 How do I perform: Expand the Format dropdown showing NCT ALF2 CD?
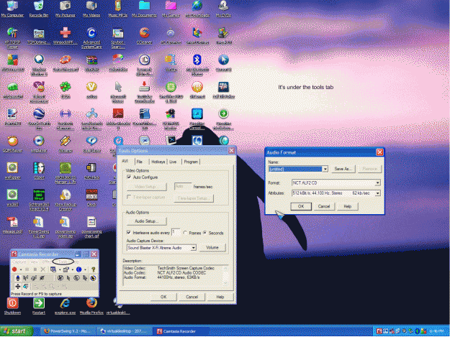[378, 183]
